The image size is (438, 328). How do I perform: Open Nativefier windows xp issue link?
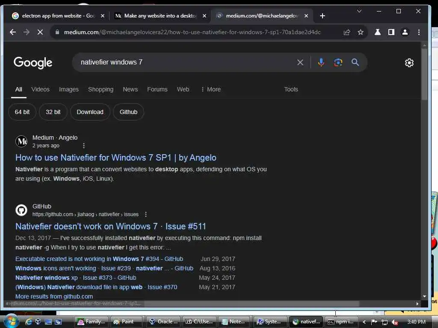pos(76,278)
